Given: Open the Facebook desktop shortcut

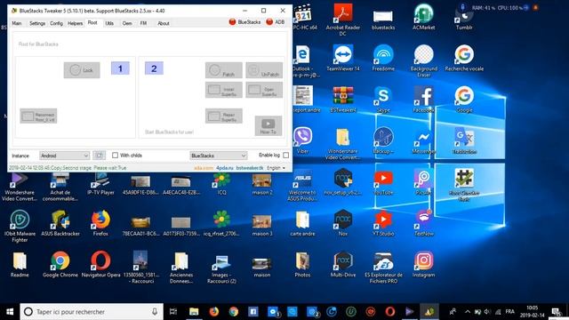Looking at the screenshot, I should [x=423, y=100].
